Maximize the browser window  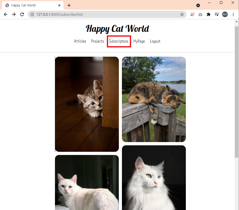[x=221, y=3]
